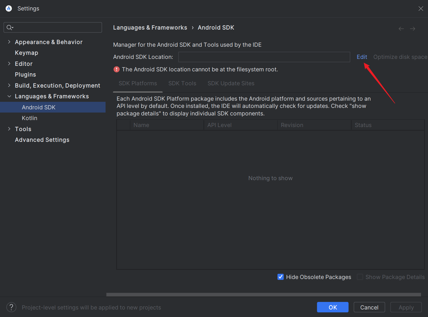Image resolution: width=428 pixels, height=317 pixels.
Task: Click the Apply button
Action: pyautogui.click(x=406, y=307)
